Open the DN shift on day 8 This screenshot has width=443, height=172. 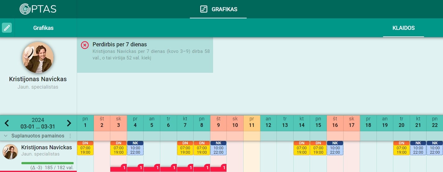(202, 148)
